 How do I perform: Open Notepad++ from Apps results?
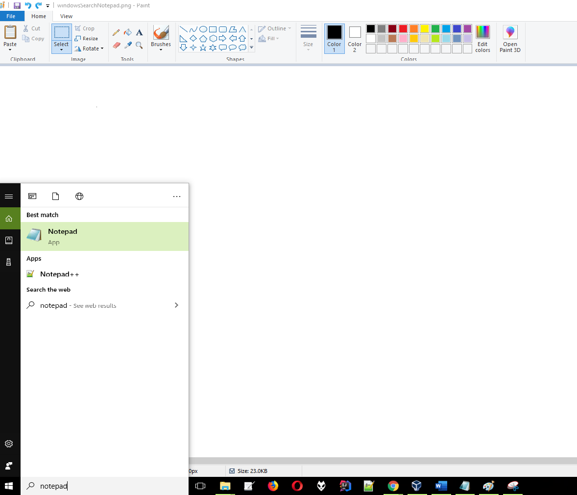tap(104, 274)
